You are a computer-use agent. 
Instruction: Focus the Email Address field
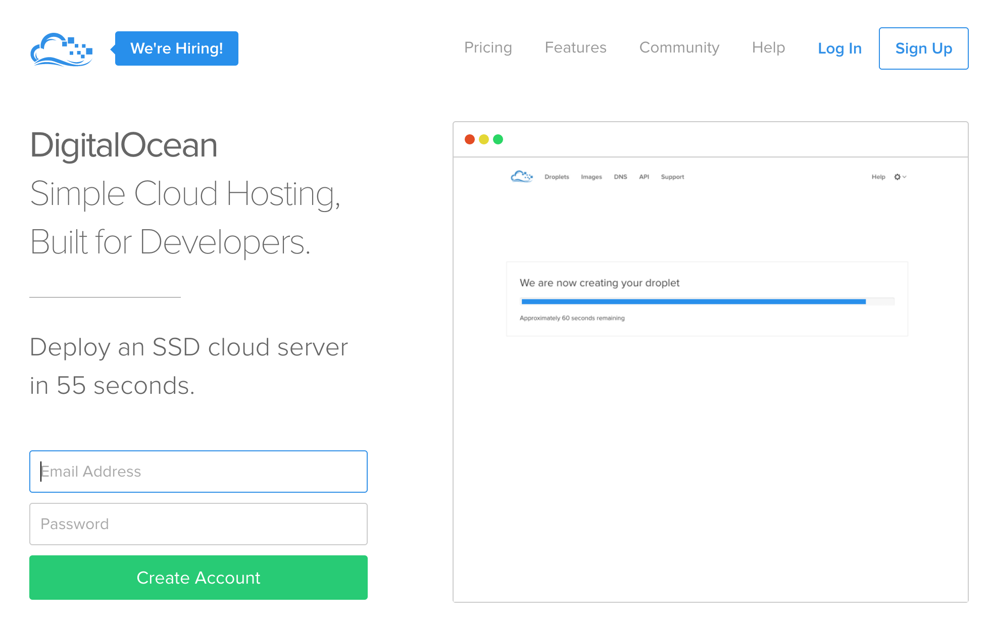pos(199,472)
